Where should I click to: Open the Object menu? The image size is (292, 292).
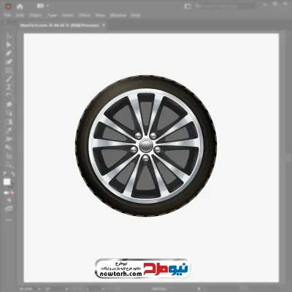point(36,15)
